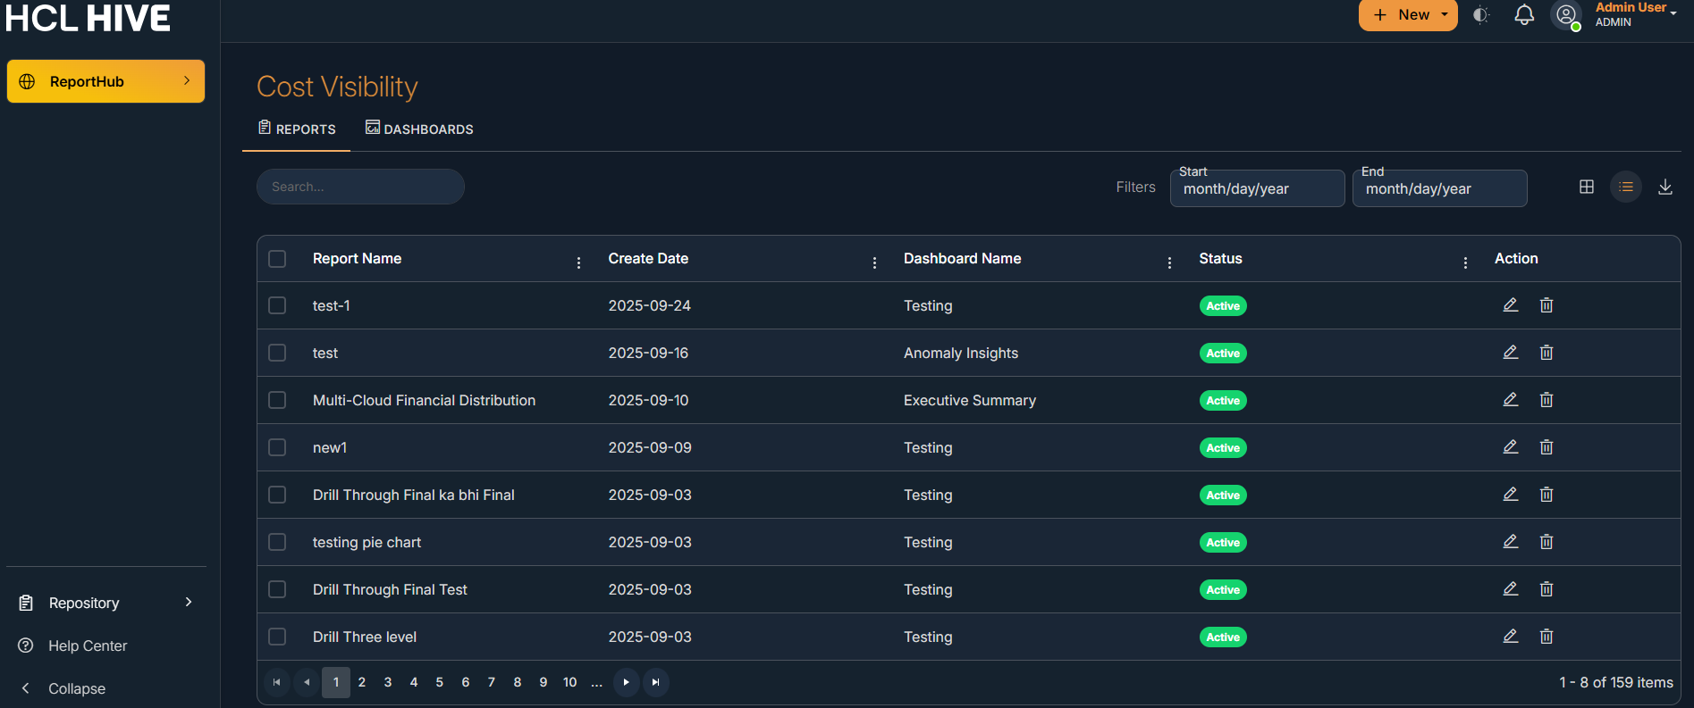Switch to the Dashboards tab
This screenshot has height=708, width=1694.
click(419, 129)
